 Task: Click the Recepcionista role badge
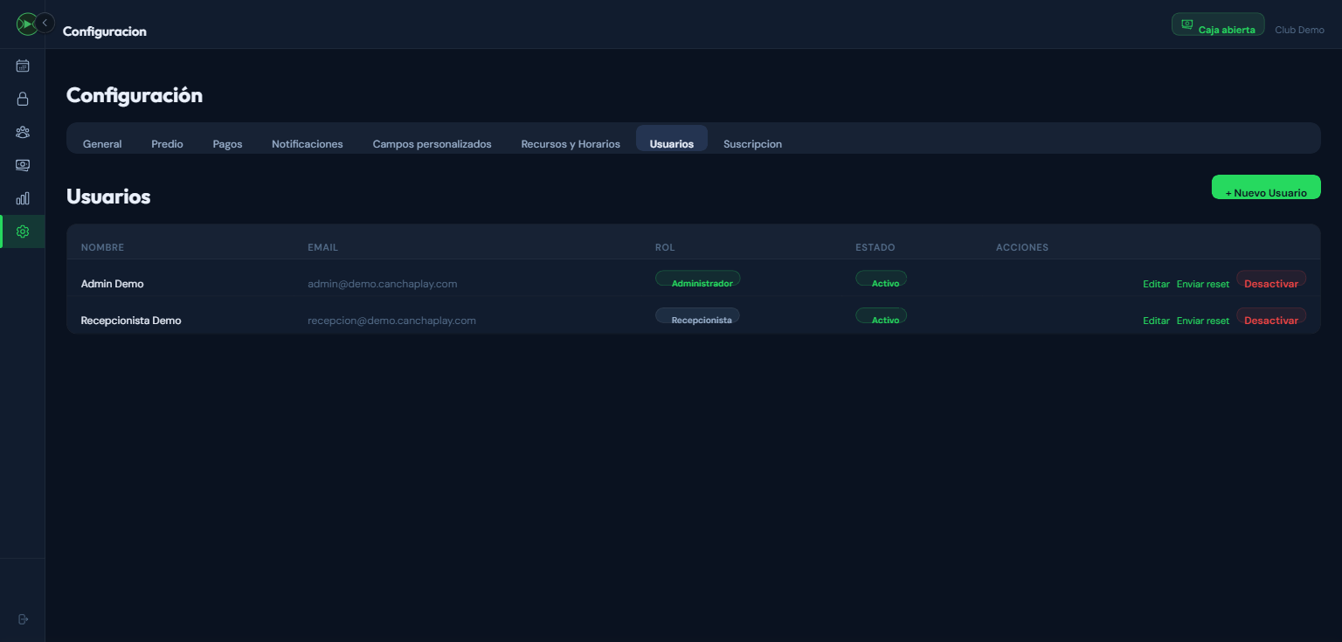tap(698, 315)
